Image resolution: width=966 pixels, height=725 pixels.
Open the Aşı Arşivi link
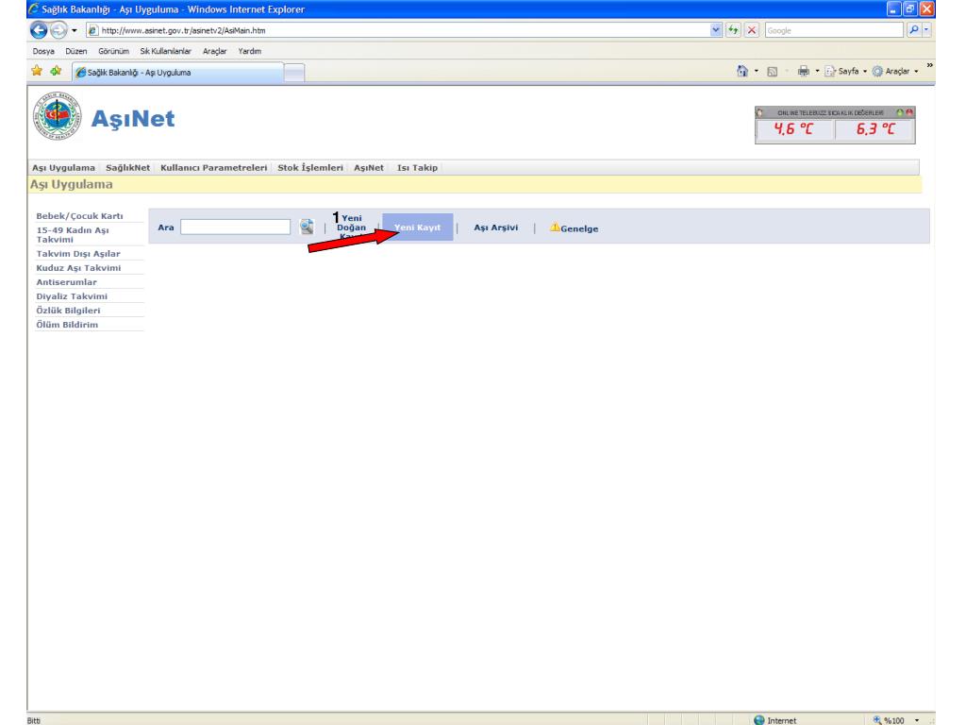click(x=496, y=228)
